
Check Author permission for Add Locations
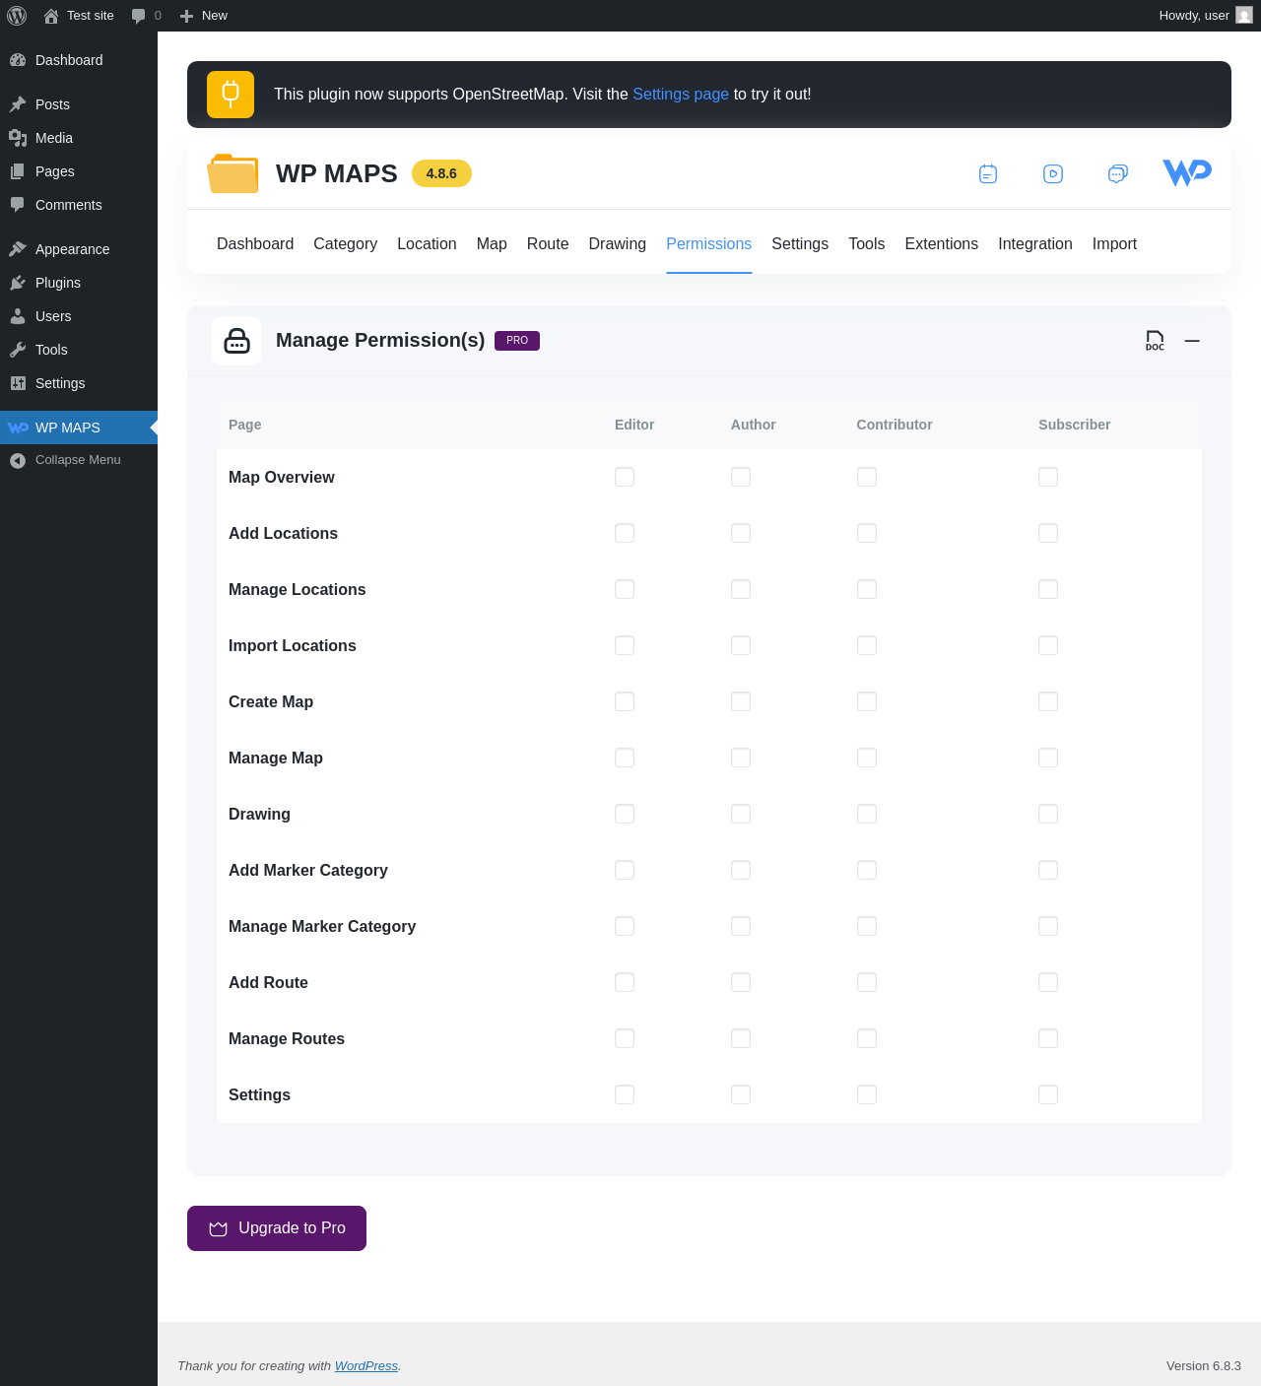click(741, 533)
